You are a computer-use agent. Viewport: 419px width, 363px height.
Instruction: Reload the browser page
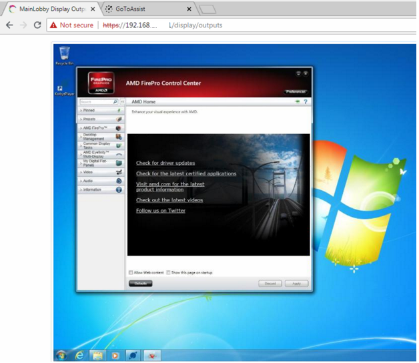(x=37, y=25)
